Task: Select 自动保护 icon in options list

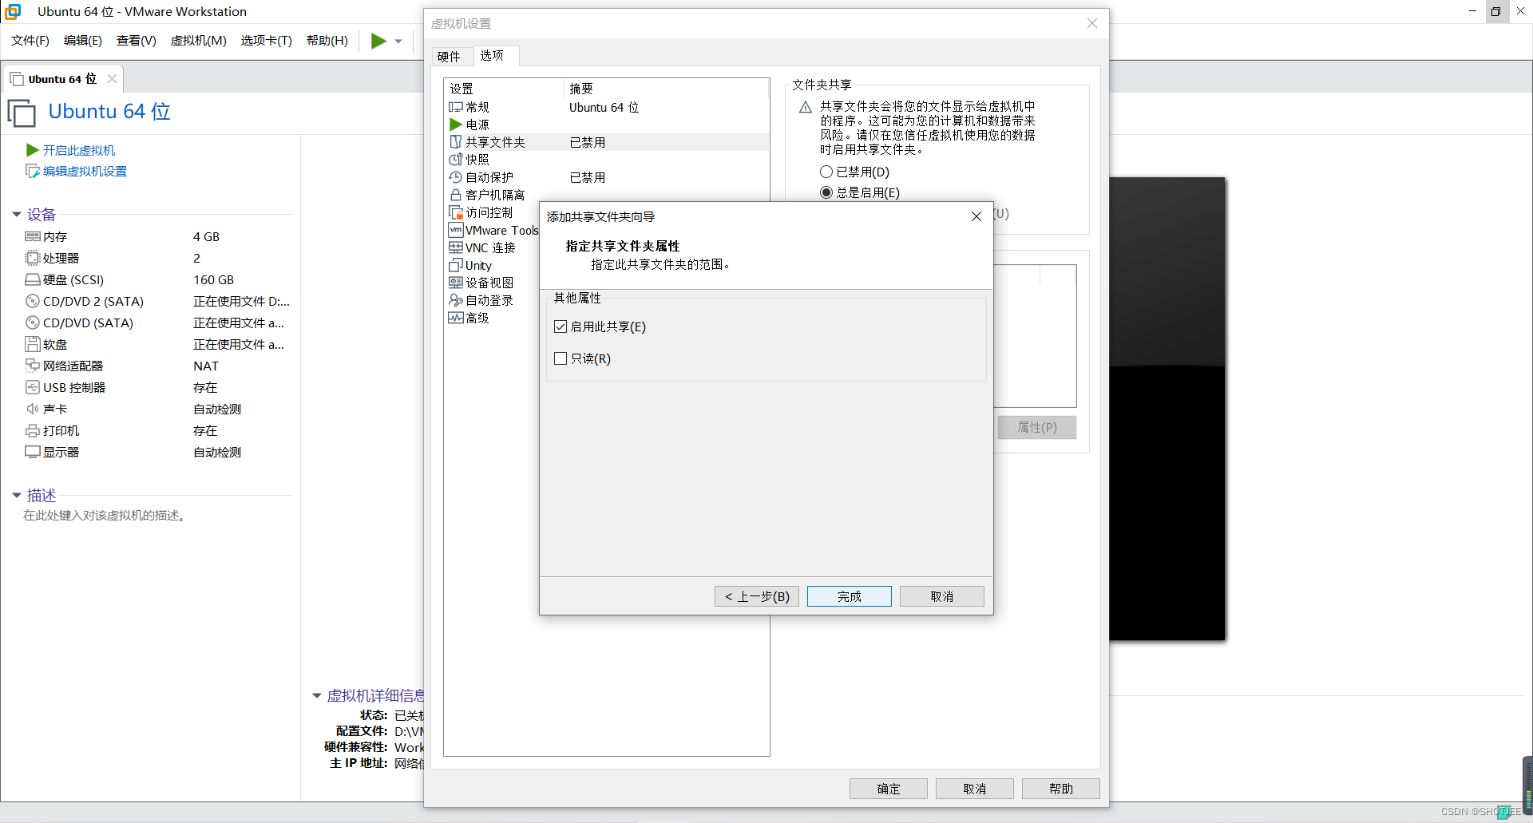Action: point(456,177)
